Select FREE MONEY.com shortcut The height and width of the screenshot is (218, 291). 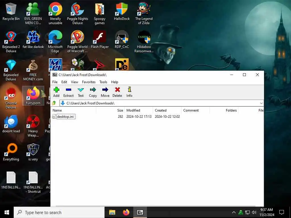33,70
